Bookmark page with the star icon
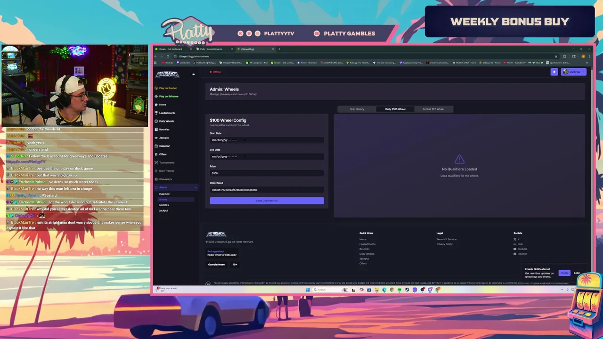This screenshot has height=339, width=603. 556,56
